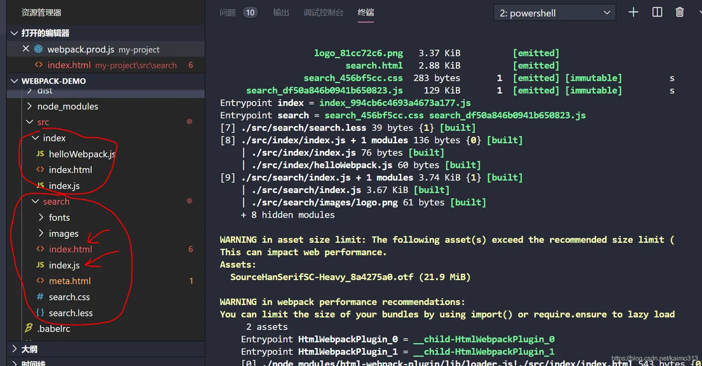Click the JS icon beside helloWebpack.js
The image size is (702, 366).
pos(40,154)
